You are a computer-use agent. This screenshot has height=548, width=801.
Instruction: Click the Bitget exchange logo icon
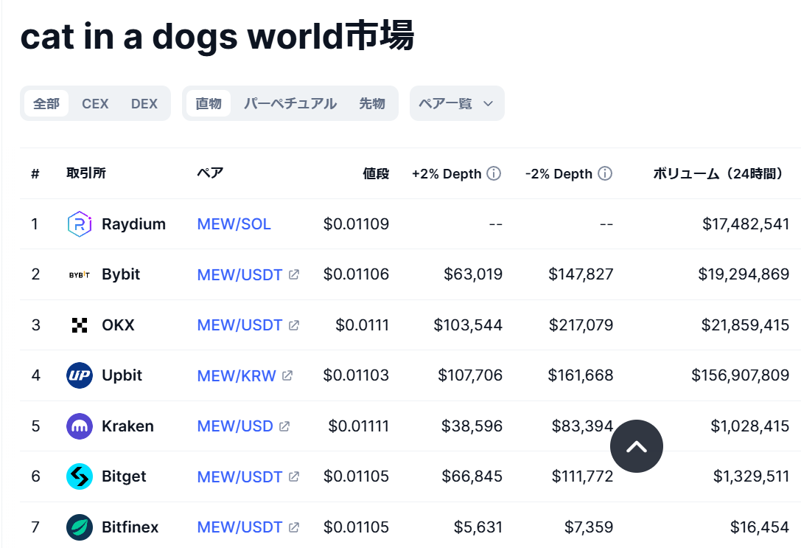79,476
